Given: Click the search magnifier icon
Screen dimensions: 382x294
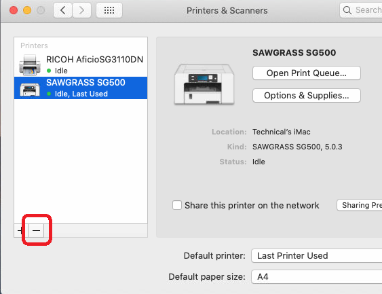Looking at the screenshot, I should [x=347, y=10].
